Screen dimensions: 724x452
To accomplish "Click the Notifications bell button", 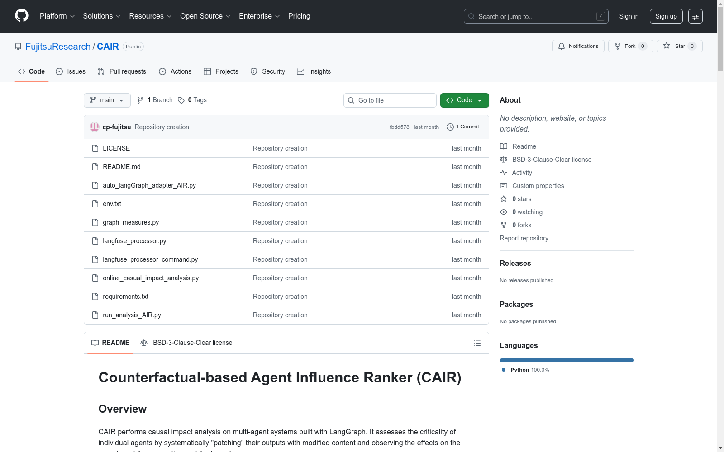I will tap(578, 46).
